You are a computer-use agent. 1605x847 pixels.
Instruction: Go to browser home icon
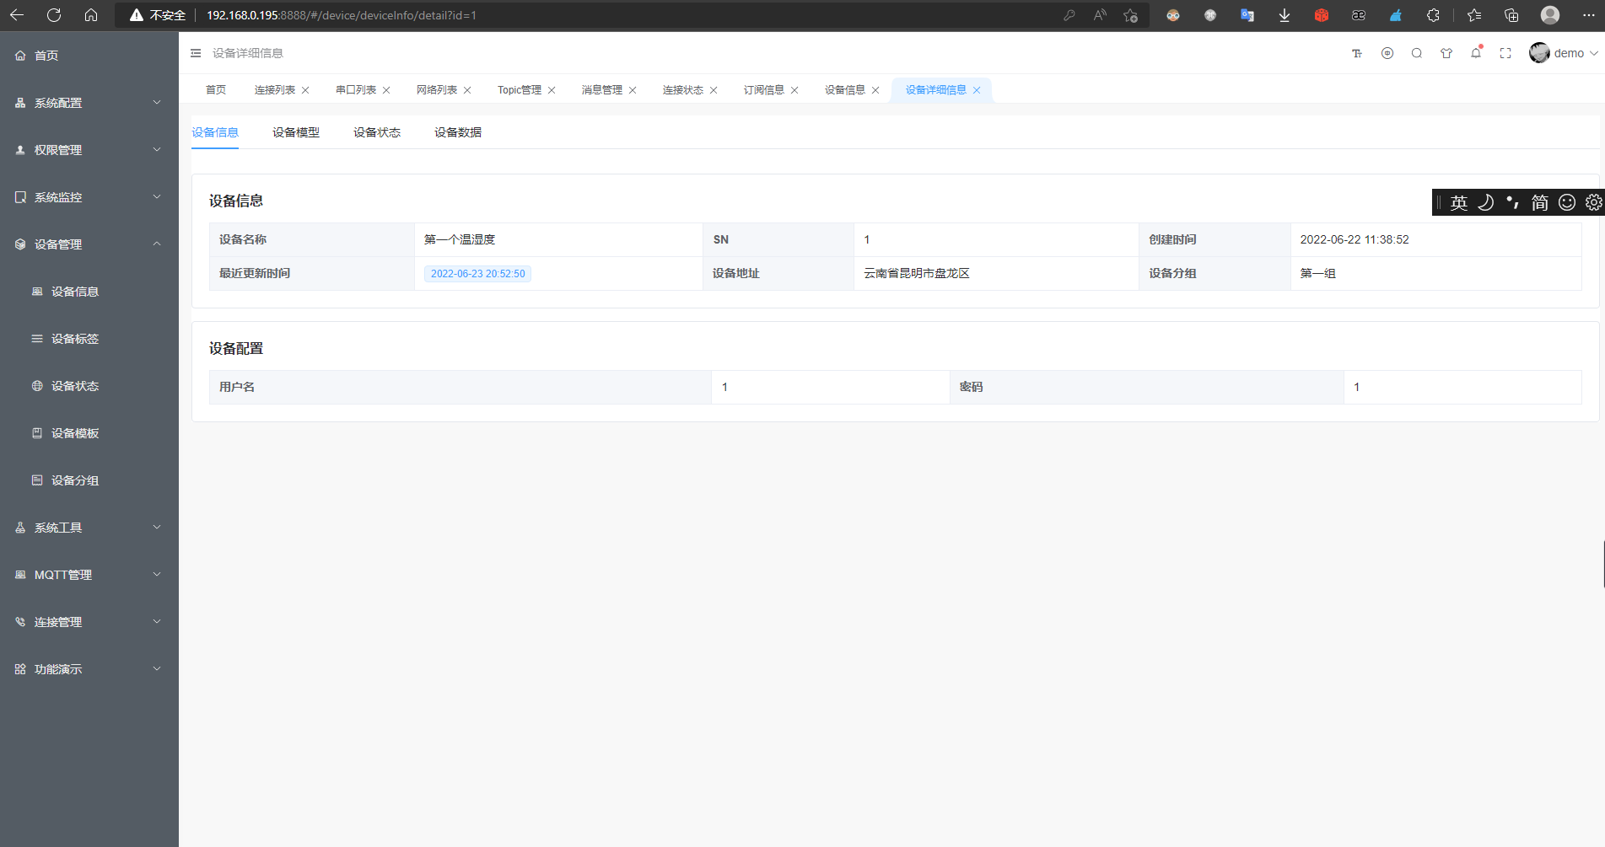tap(91, 15)
